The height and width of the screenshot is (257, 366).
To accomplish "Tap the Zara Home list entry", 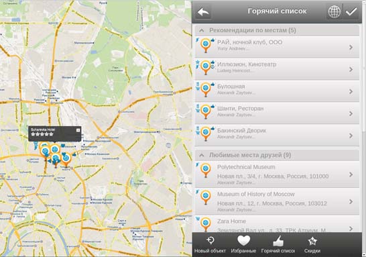I will 277,224.
